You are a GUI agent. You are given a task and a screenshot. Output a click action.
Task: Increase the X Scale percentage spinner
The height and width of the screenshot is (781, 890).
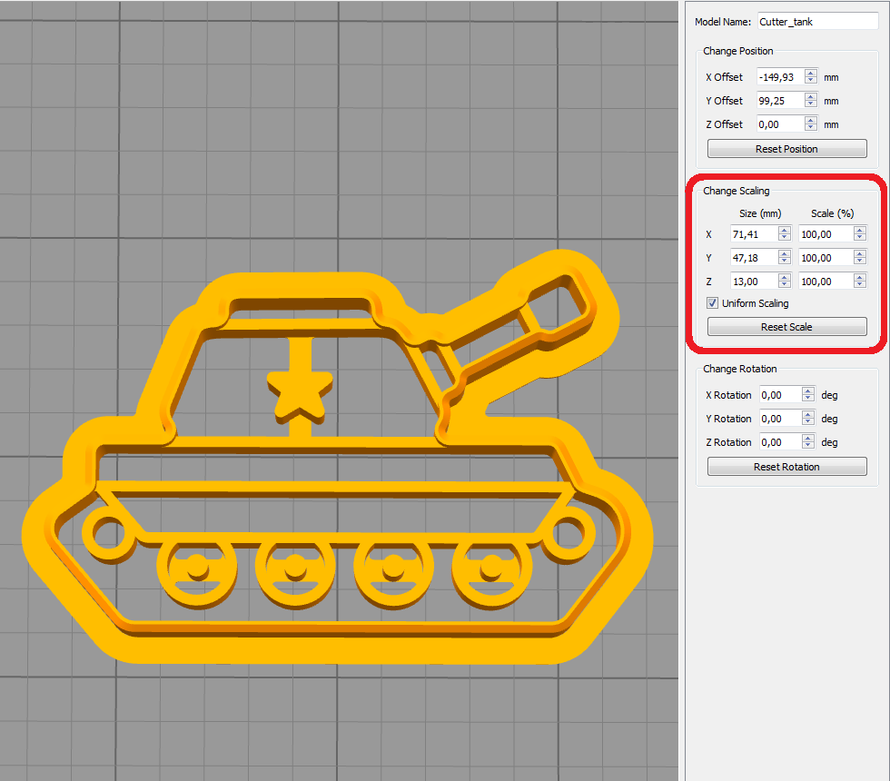(859, 230)
